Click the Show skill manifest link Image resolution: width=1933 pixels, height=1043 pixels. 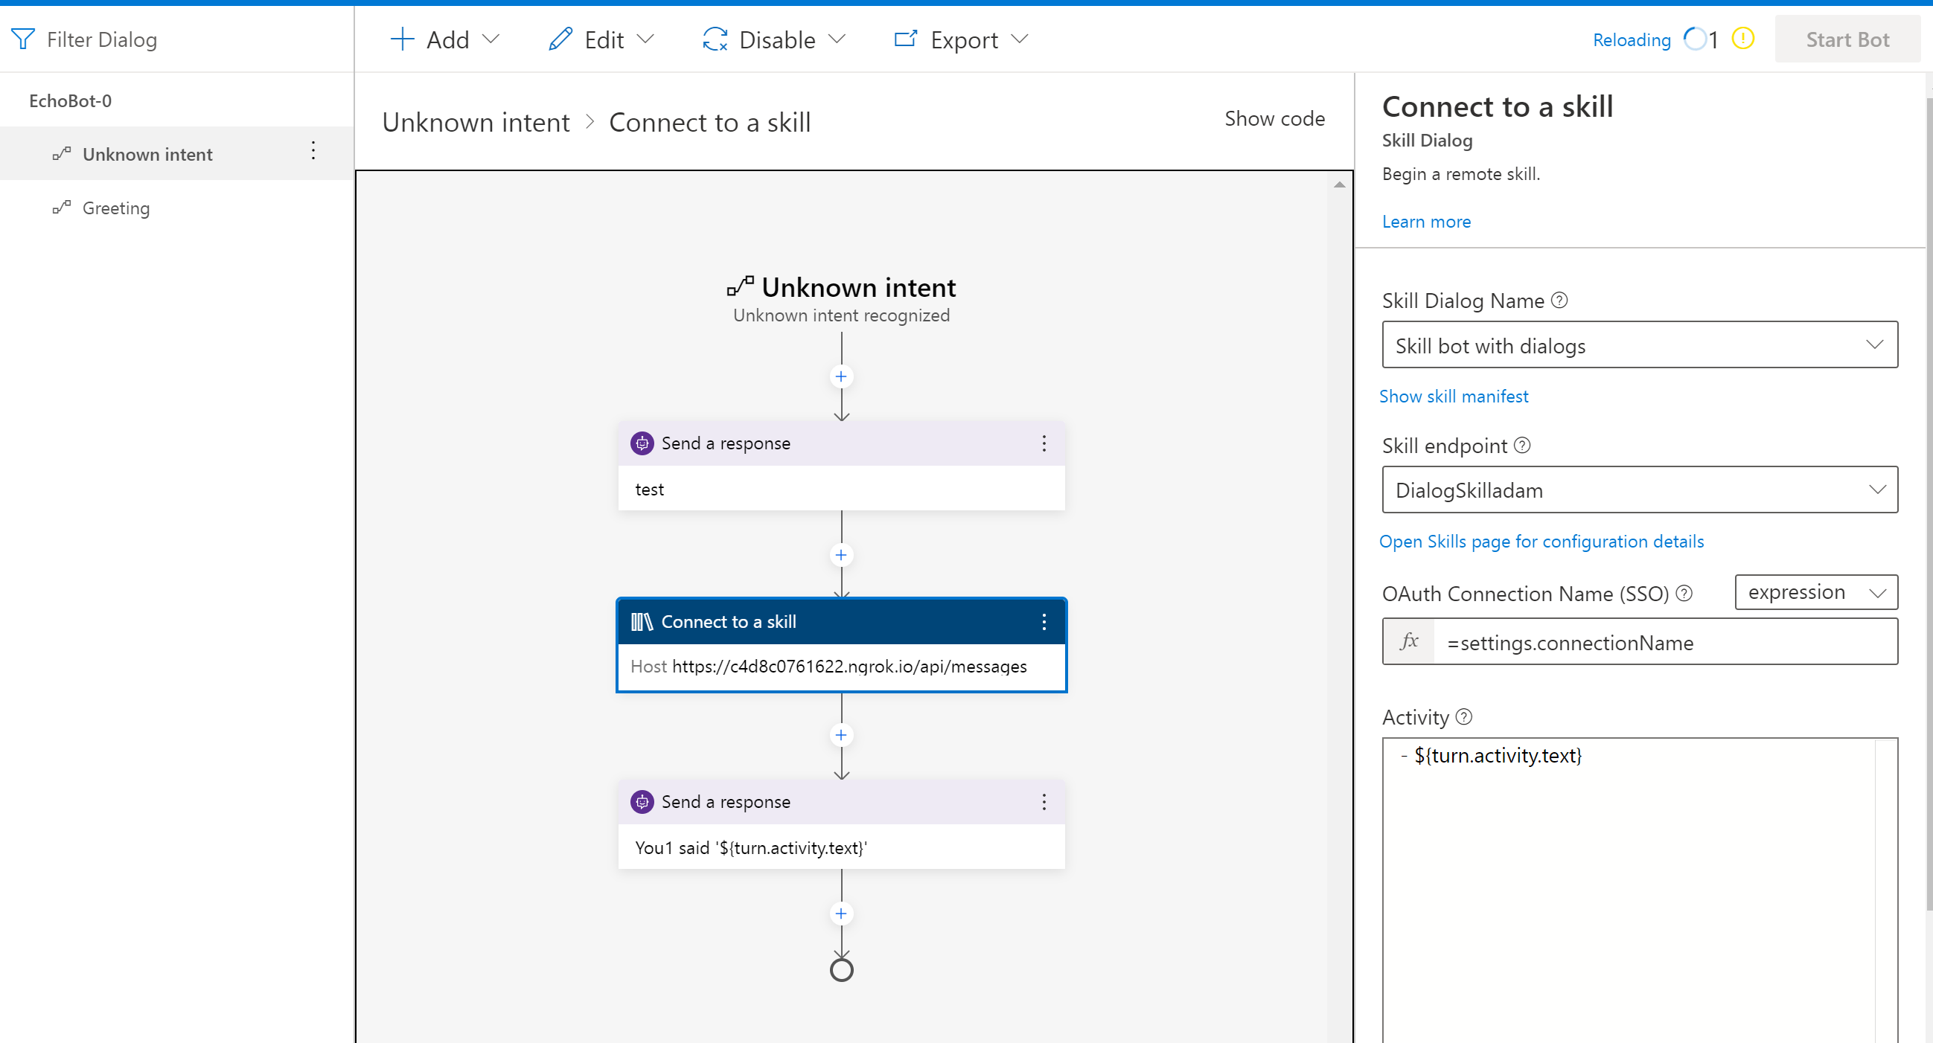coord(1454,396)
